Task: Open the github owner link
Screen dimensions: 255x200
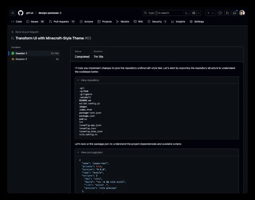Action: 30,13
